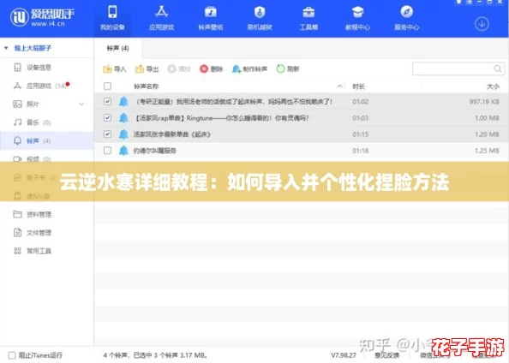The height and width of the screenshot is (363, 509).
Task: Open the 服务中心 service center
Action: pos(406,18)
